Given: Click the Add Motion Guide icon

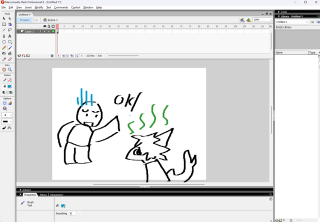Looking at the screenshot, I should tap(23, 55).
